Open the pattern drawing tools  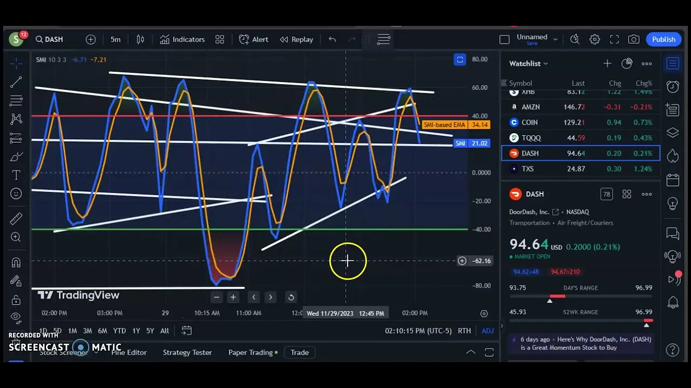[x=16, y=119]
